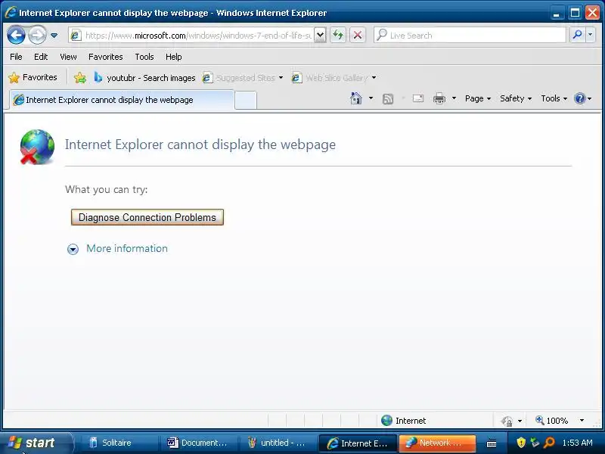Viewport: 605px width, 454px height.
Task: Switch to Document taskbar button
Action: (x=198, y=443)
